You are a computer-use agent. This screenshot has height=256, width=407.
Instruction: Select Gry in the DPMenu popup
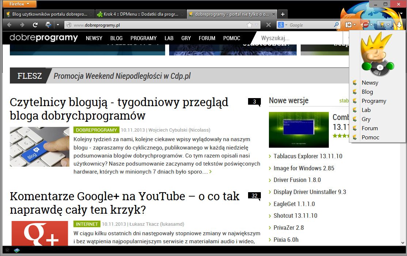coord(377,119)
